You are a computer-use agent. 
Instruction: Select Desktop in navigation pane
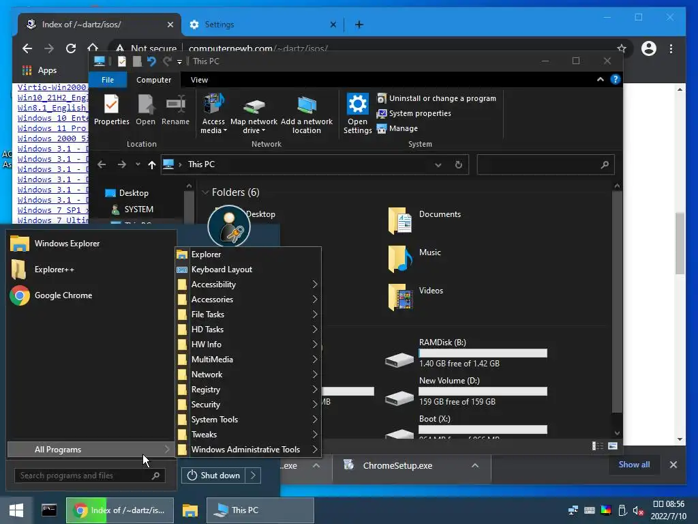pos(127,193)
